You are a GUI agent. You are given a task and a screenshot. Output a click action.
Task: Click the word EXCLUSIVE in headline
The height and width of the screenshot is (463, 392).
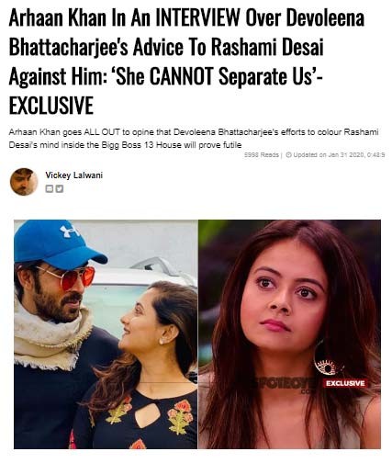click(51, 106)
